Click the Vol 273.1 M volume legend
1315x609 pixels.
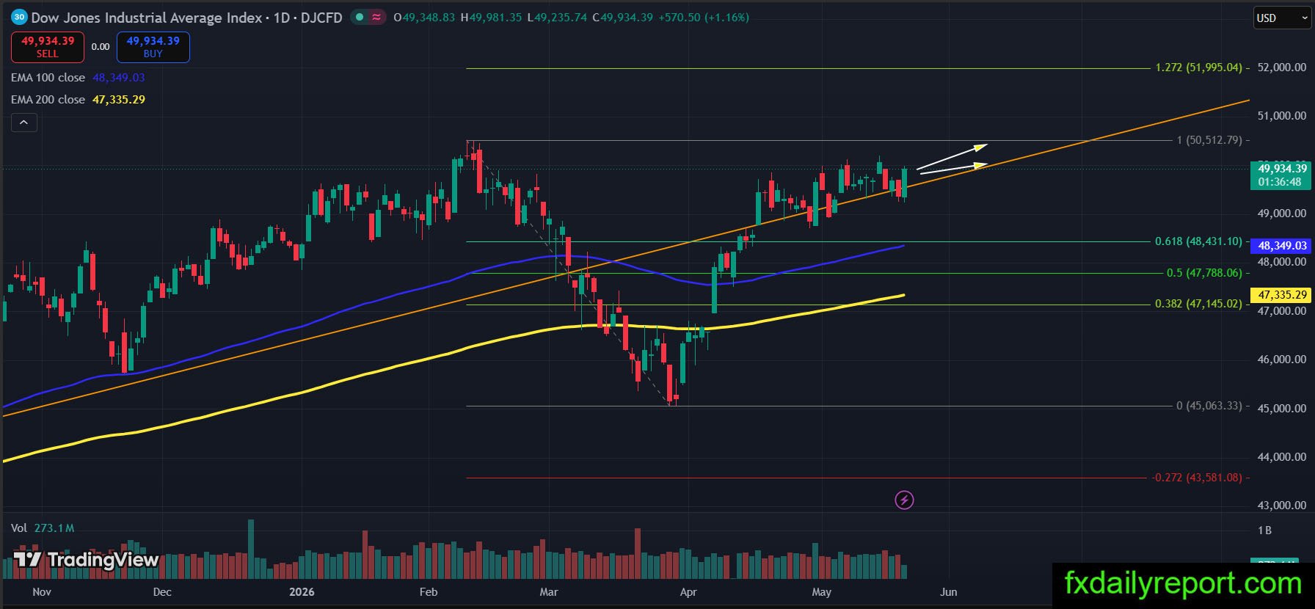(x=43, y=528)
